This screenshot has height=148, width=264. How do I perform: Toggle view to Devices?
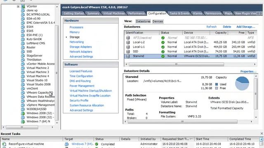[x=158, y=21]
